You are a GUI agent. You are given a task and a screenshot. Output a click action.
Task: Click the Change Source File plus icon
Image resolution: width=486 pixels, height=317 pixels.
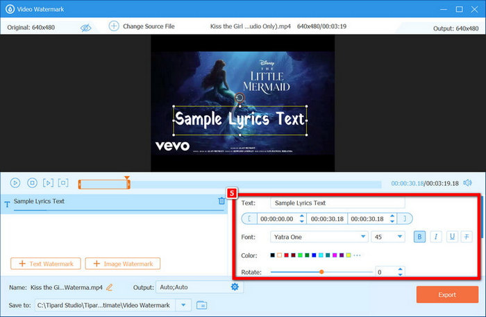click(x=114, y=26)
